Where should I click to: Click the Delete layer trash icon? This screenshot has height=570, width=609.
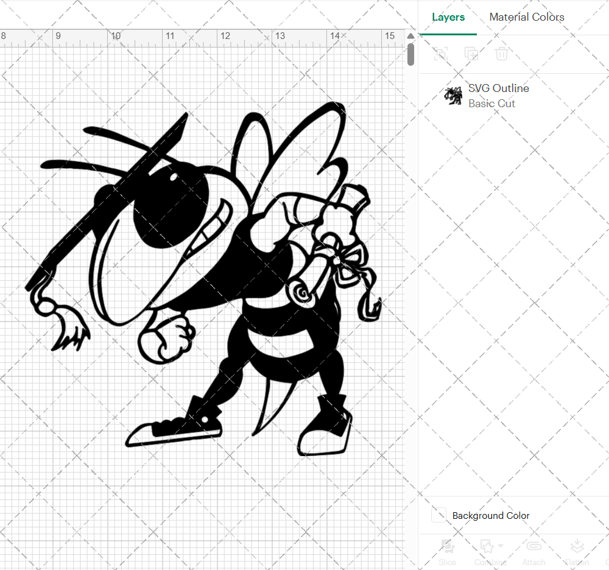point(501,54)
